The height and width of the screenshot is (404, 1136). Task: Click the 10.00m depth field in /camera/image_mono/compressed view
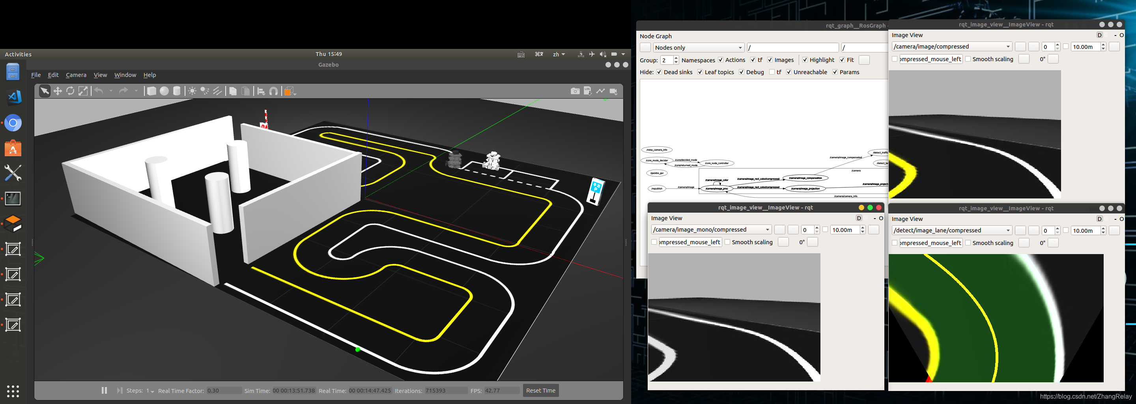848,230
